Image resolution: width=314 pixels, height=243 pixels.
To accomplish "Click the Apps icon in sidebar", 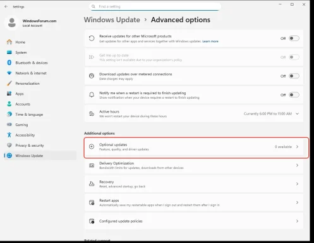I will tap(9, 94).
